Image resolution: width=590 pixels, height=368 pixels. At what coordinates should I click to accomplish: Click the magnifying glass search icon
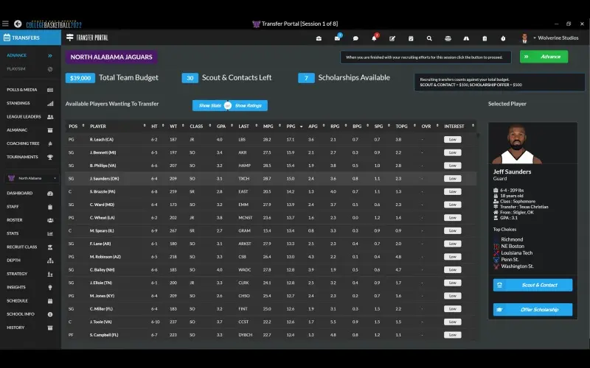pyautogui.click(x=429, y=38)
